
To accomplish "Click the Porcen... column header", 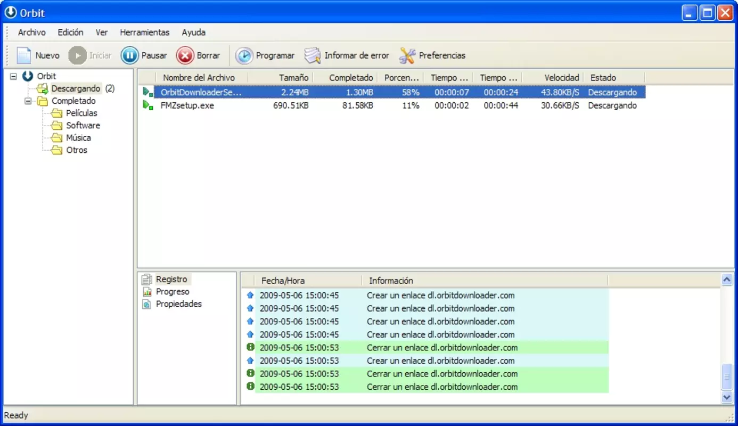I will pyautogui.click(x=401, y=78).
